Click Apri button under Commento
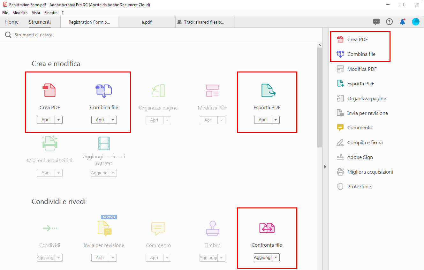Viewport: 424px width, 270px height. tap(154, 258)
